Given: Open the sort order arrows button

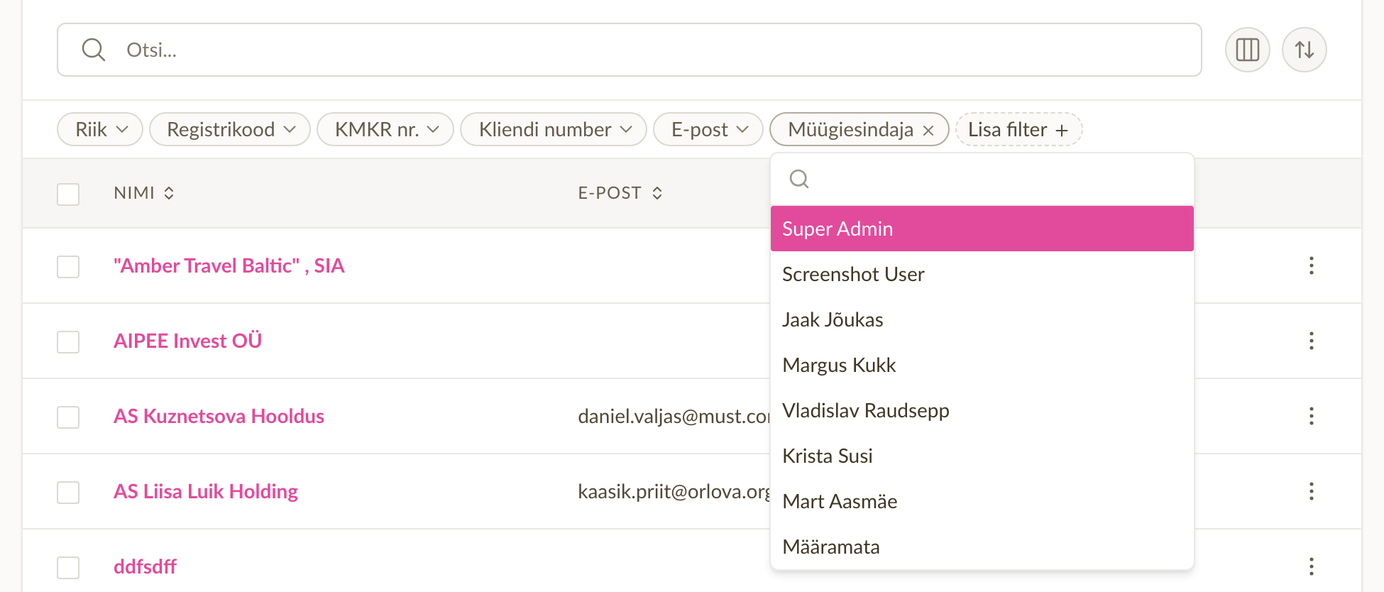Looking at the screenshot, I should tap(1304, 50).
